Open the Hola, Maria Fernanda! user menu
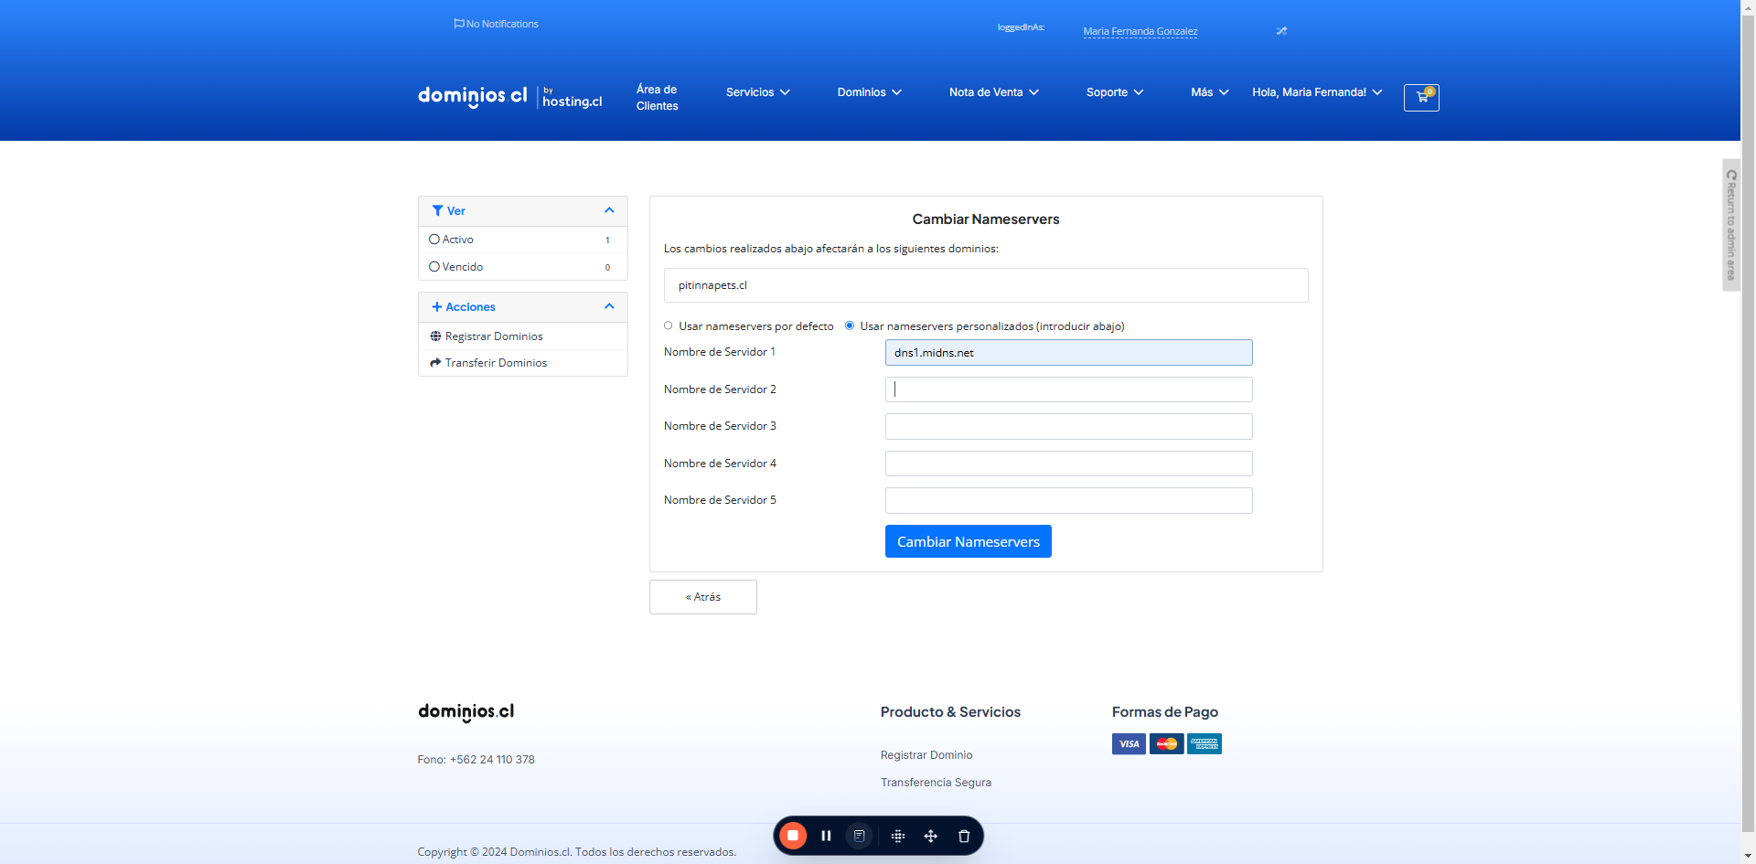Viewport: 1756px width, 864px height. click(x=1317, y=92)
